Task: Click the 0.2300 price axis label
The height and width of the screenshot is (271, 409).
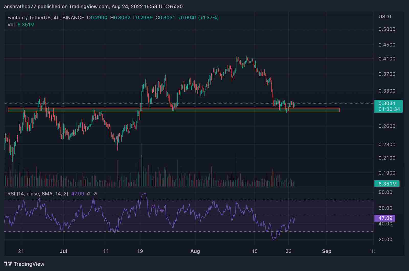Action: (387, 144)
